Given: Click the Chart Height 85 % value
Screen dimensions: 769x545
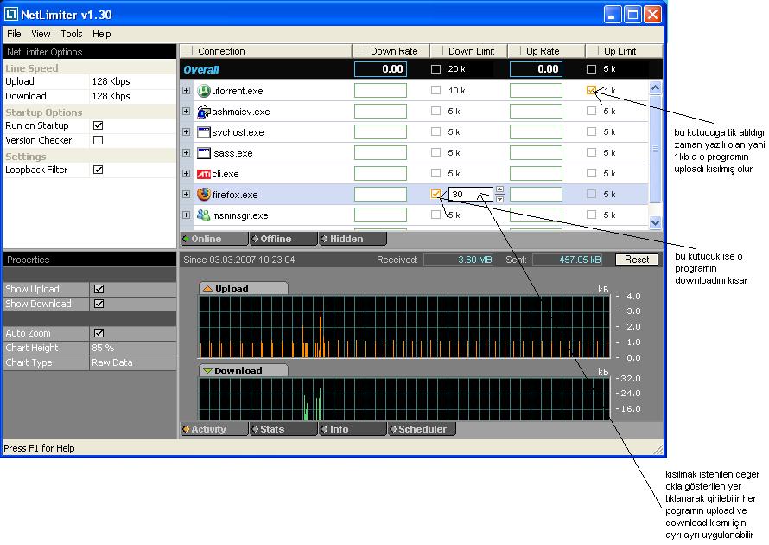Looking at the screenshot, I should coord(103,348).
